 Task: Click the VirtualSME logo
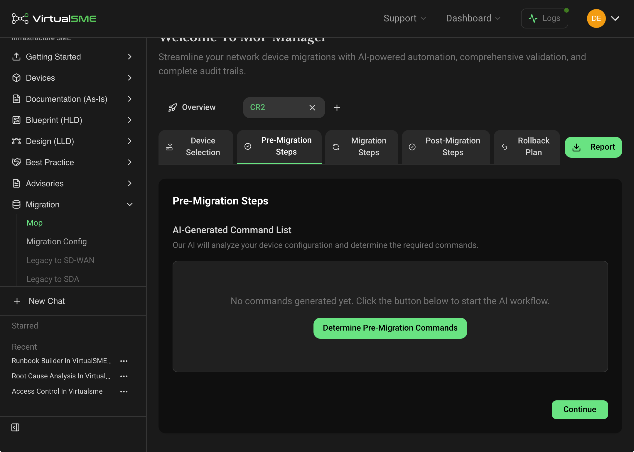[54, 18]
